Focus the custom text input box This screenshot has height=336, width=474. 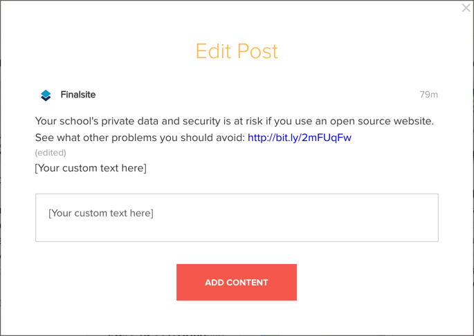(237, 218)
